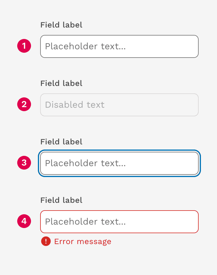Click the red numbered marker 1 badge
217x275 pixels.
coord(24,46)
